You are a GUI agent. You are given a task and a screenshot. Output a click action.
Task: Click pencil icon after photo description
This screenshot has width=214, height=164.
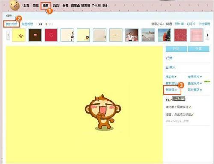coord(190,107)
